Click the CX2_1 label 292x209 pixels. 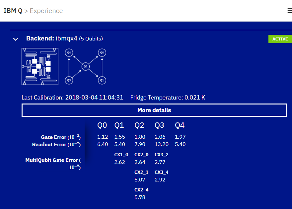coord(141,172)
